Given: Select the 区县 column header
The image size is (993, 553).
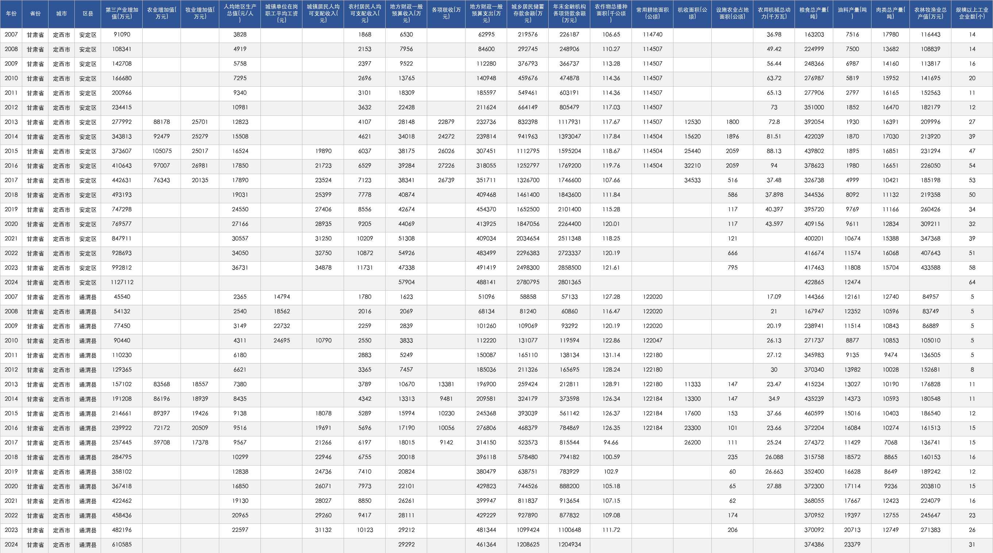Looking at the screenshot, I should (88, 13).
